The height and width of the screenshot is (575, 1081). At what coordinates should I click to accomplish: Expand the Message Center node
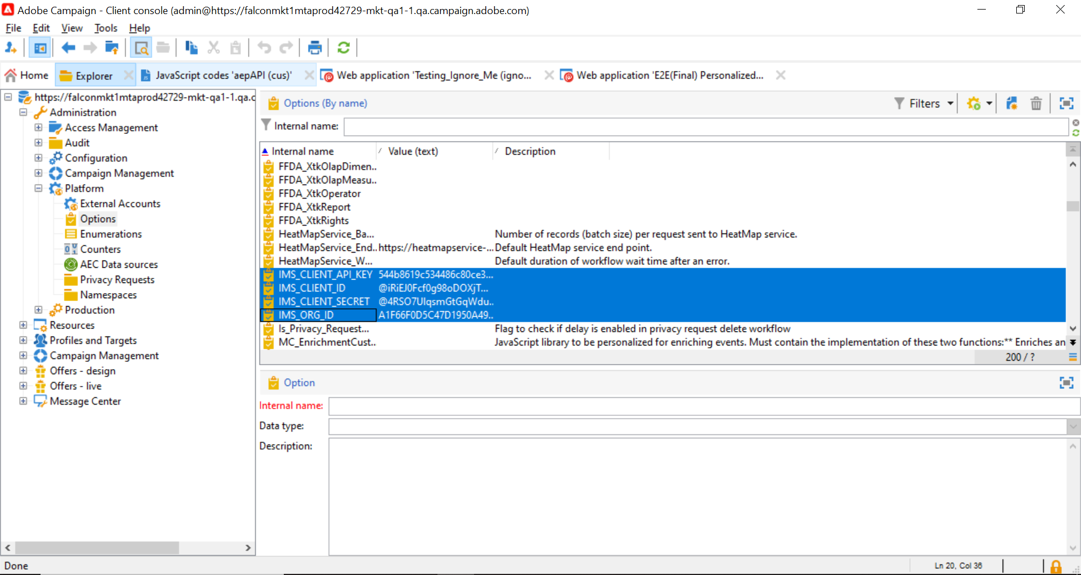click(x=23, y=401)
